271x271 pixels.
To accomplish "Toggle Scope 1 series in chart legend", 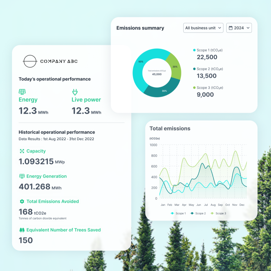I will 178,213.
